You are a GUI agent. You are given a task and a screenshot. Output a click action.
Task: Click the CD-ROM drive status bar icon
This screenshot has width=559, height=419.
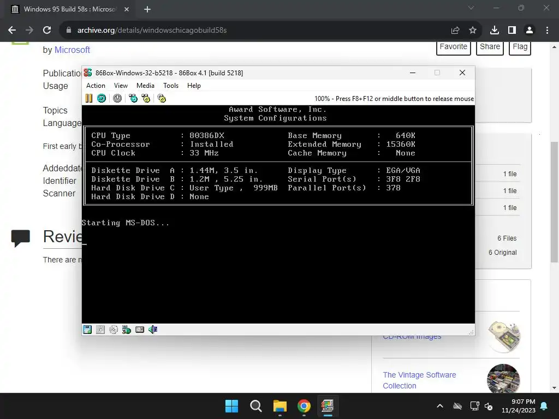[114, 330]
